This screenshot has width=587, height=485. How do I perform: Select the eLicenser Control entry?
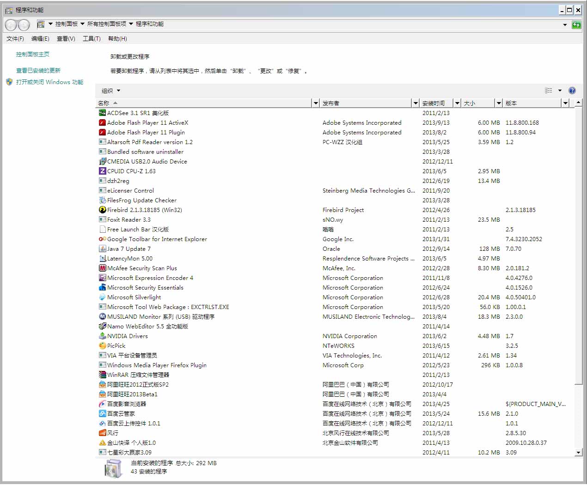334,190
